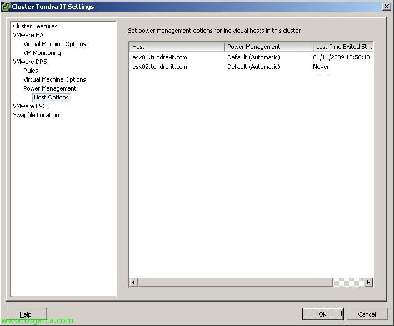Open VMware HA settings
This screenshot has width=394, height=326.
tap(28, 35)
